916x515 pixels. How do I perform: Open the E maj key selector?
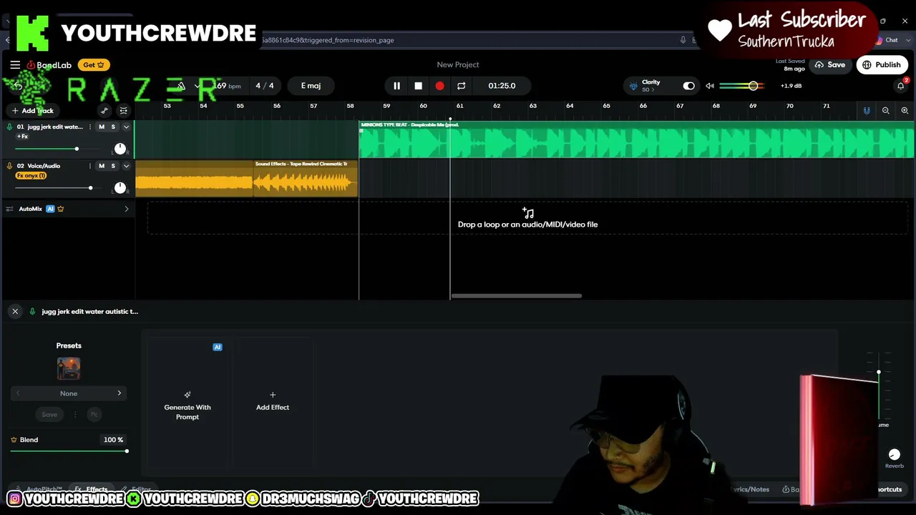click(x=311, y=86)
